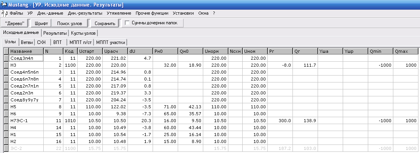Click Qг value 111.7 in Н3 row
The height and width of the screenshot is (153, 420).
(305, 65)
